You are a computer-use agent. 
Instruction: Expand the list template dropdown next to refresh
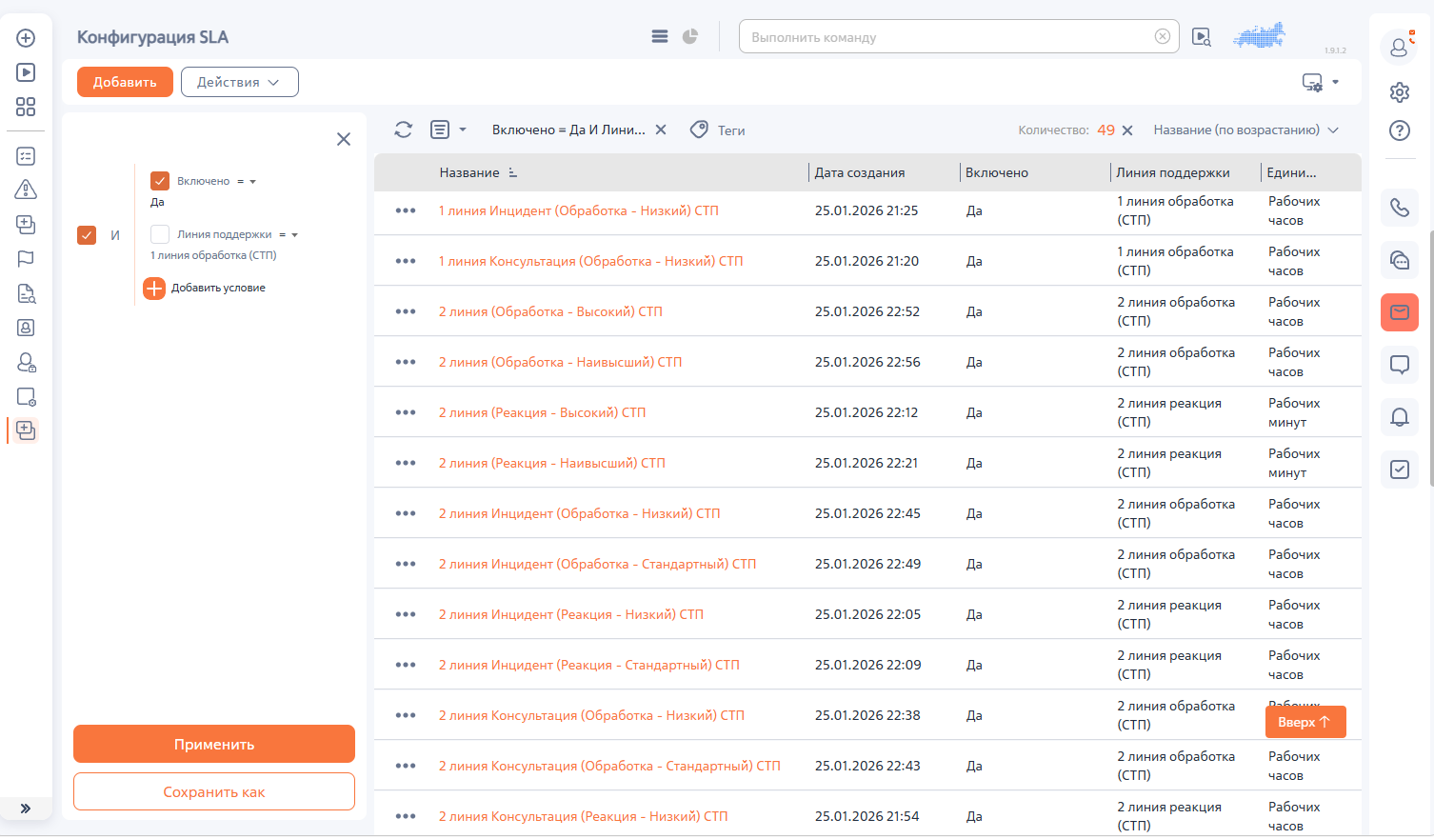463,130
